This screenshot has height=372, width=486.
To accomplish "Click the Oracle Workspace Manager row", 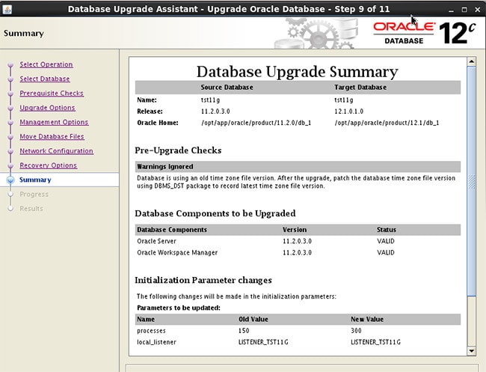I will (298, 252).
